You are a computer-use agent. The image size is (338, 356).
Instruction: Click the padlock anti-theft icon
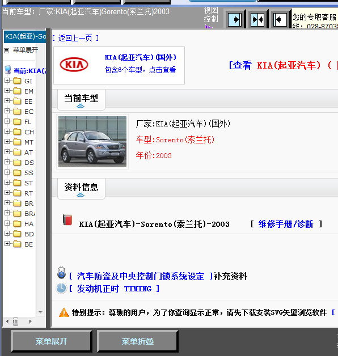point(62,273)
